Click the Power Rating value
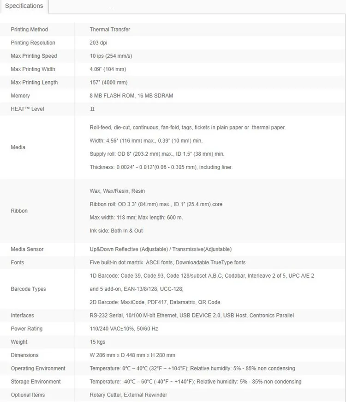The image size is (346, 402). [124, 329]
